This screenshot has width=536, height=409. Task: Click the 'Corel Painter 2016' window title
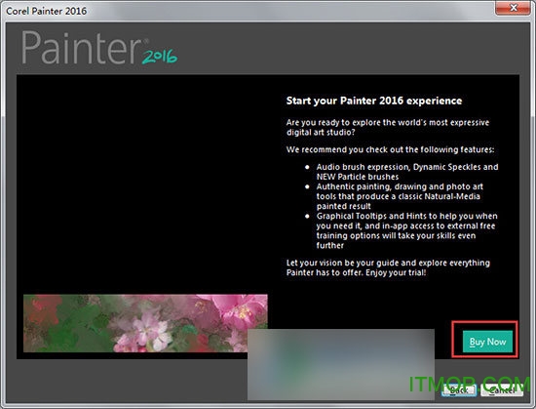[x=47, y=11]
